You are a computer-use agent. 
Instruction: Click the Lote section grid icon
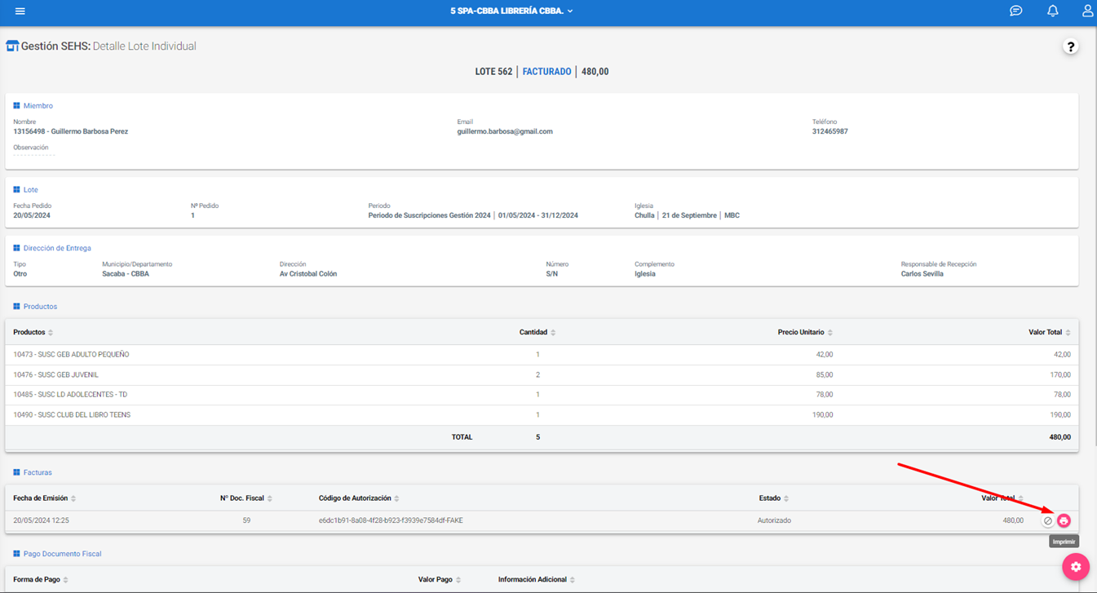point(16,190)
